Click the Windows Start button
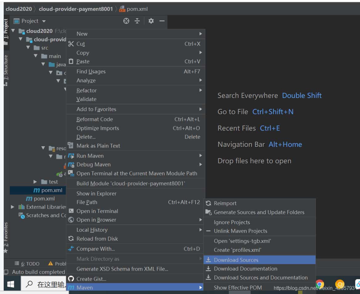This screenshot has height=294, width=360. (10, 284)
